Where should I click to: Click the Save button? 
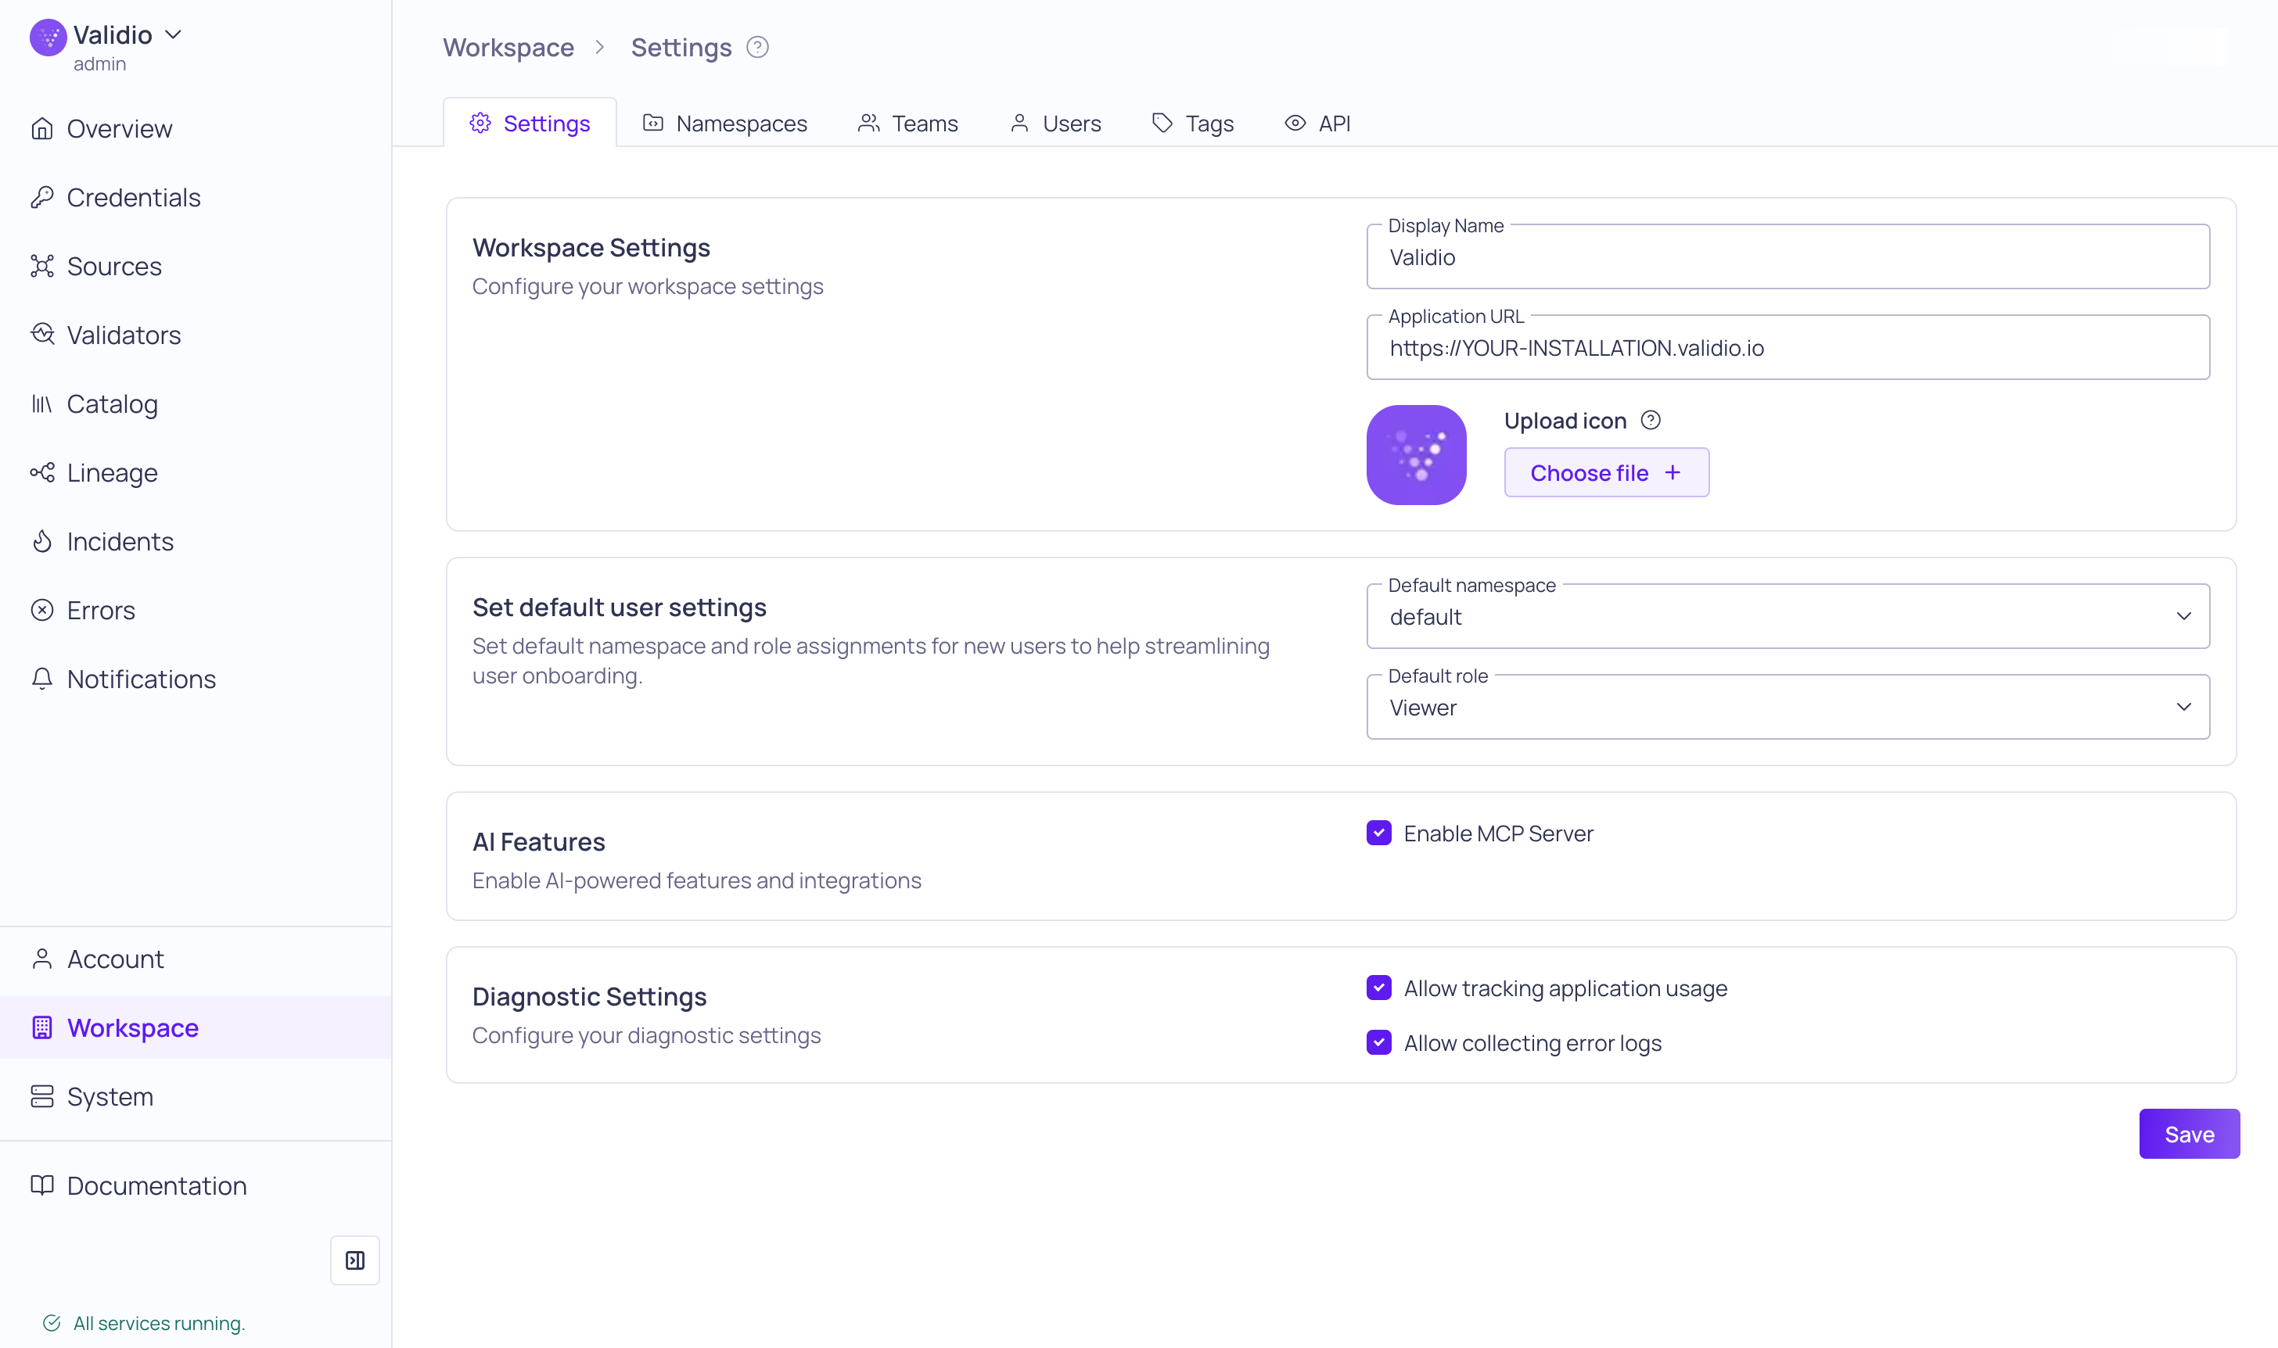coord(2188,1134)
